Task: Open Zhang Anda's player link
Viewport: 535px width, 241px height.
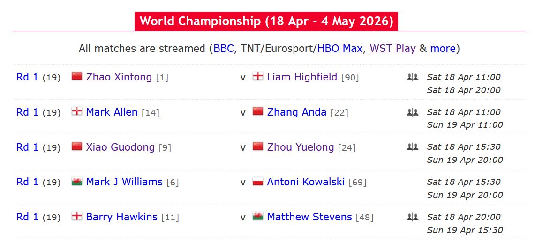Action: point(296,112)
